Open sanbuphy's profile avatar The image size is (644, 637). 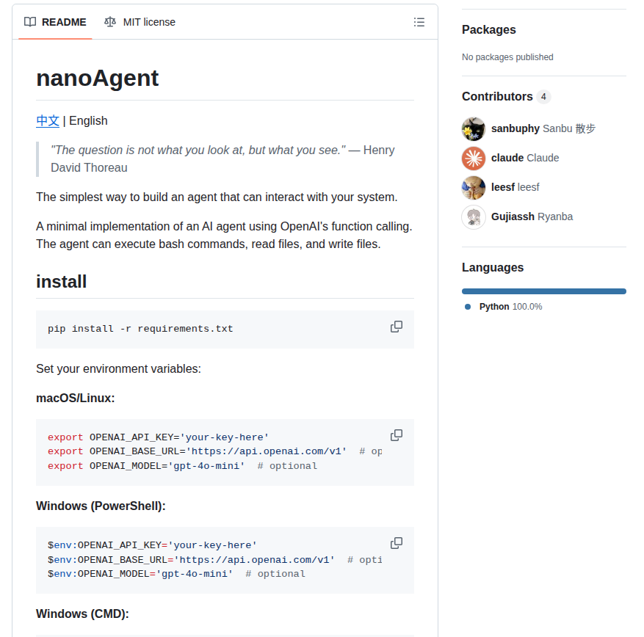pos(473,128)
